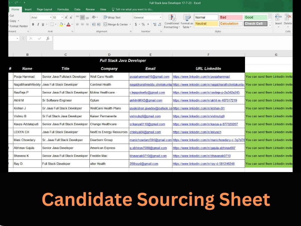Screen dimensions: 301x226
Task: Apply the Calculation cell style
Action: pyautogui.click(x=231, y=24)
